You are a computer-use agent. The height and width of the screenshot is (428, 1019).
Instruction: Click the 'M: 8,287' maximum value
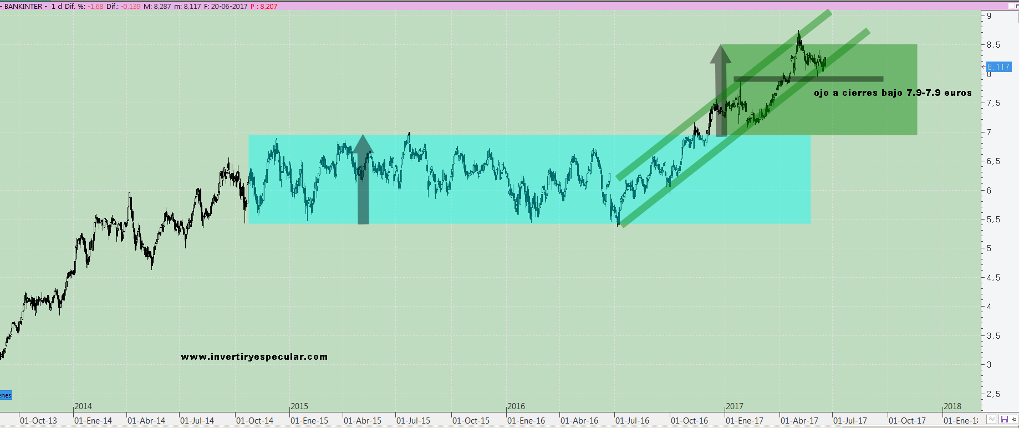point(157,7)
